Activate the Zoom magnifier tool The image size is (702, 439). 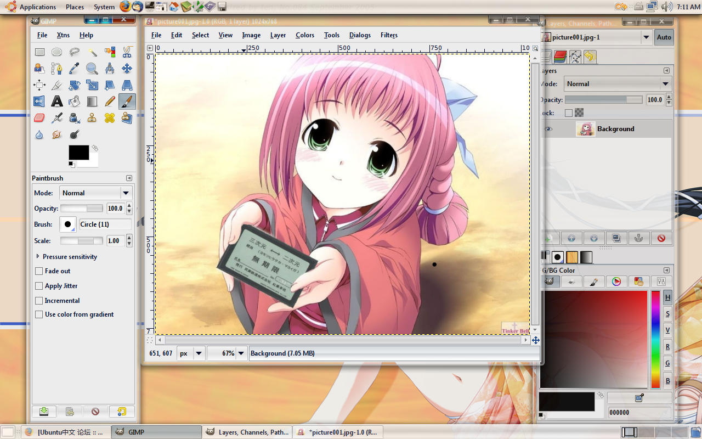(x=92, y=69)
